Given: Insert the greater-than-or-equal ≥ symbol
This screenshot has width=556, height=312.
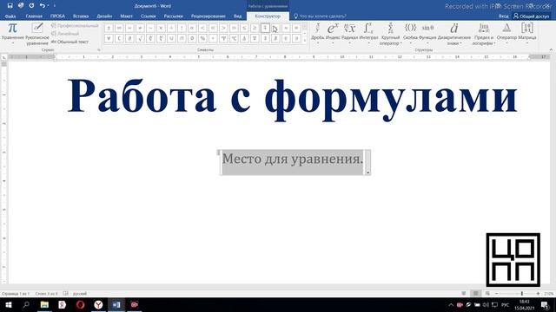Looking at the screenshot, I should pyautogui.click(x=255, y=28).
